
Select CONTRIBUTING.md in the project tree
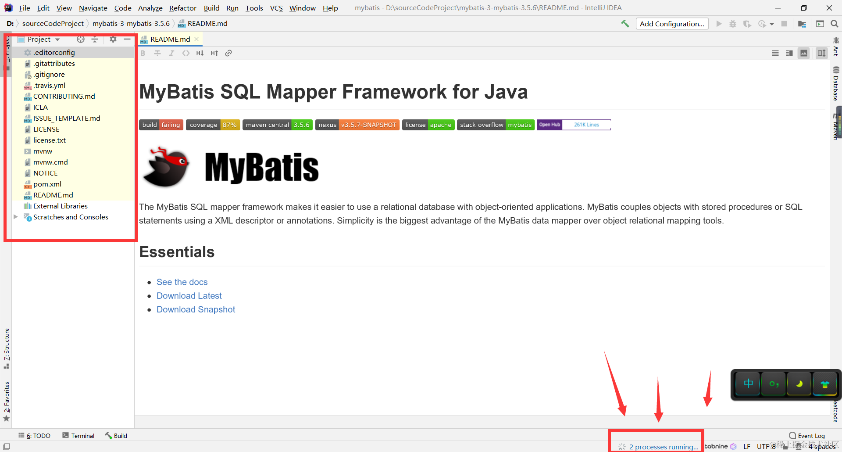[x=64, y=96]
